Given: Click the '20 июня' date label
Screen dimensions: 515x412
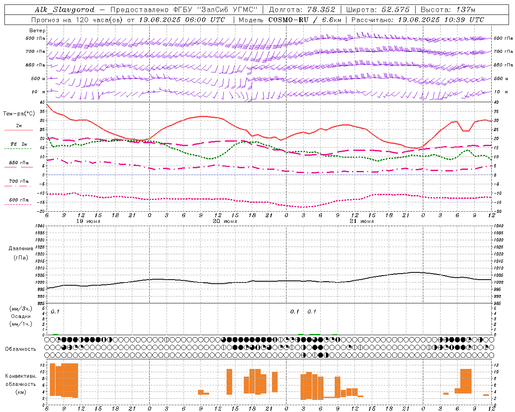Looking at the screenshot, I should 225,221.
